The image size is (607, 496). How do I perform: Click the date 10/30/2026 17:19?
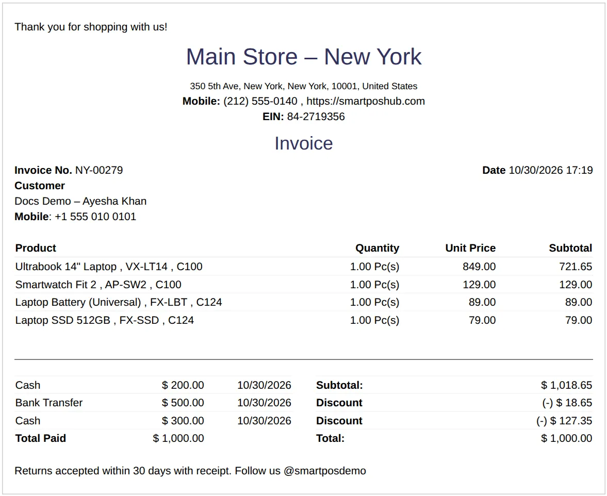(x=550, y=170)
